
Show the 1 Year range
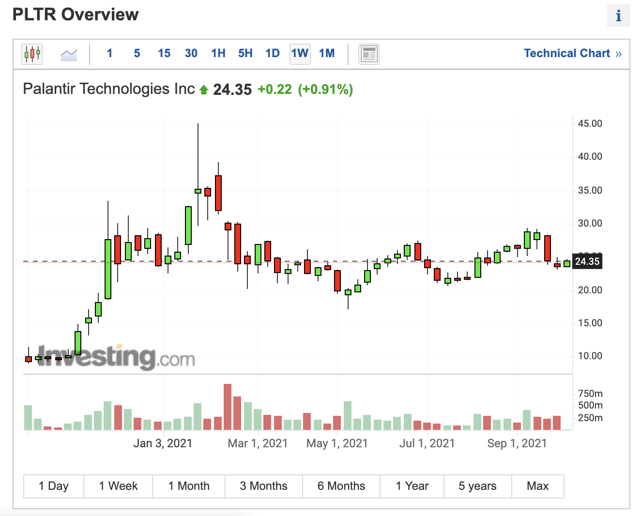[x=412, y=486]
